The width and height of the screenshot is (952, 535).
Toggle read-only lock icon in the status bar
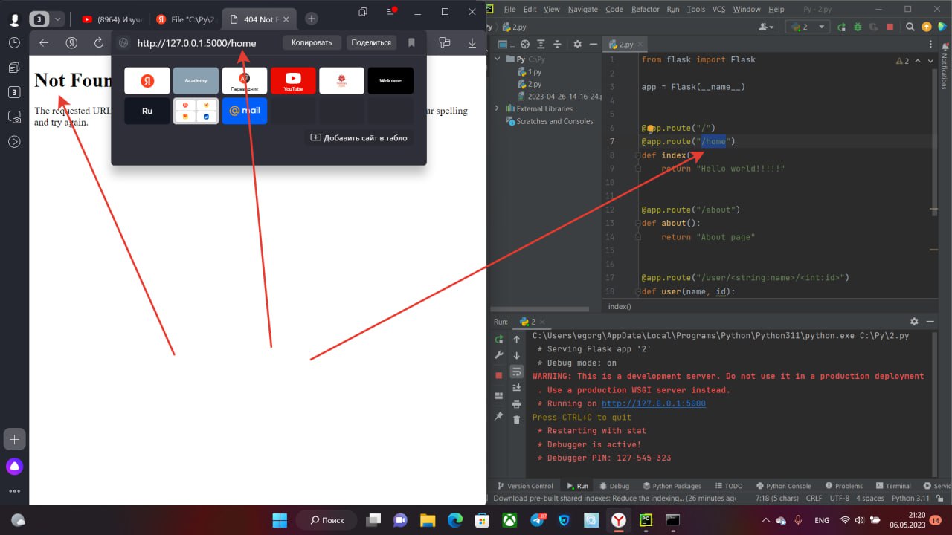coord(940,499)
